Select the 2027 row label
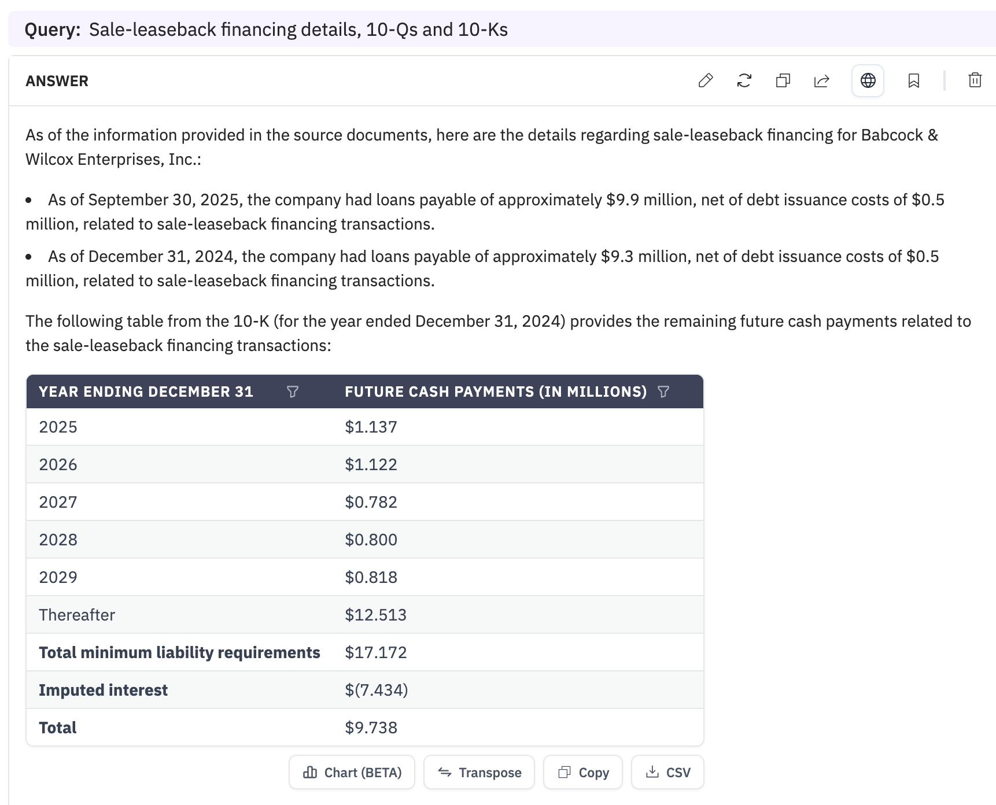 pyautogui.click(x=58, y=502)
